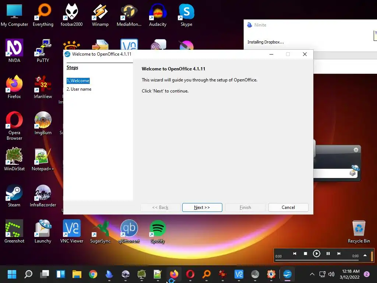Switch to Opera on taskbar
Image resolution: width=377 pixels, height=283 pixels.
[x=190, y=274]
